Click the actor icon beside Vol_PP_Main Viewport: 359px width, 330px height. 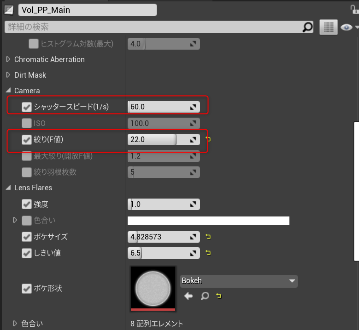[x=9, y=10]
